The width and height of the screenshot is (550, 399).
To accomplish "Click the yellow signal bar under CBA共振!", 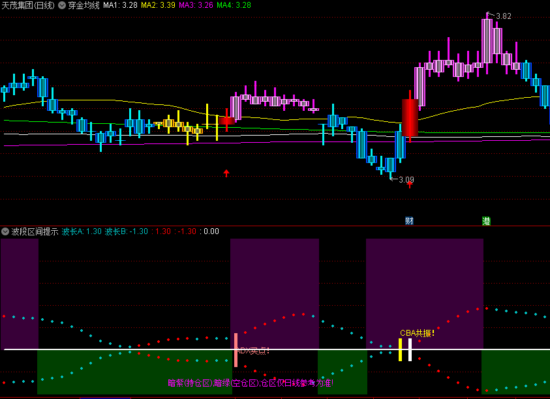I will pyautogui.click(x=400, y=349).
